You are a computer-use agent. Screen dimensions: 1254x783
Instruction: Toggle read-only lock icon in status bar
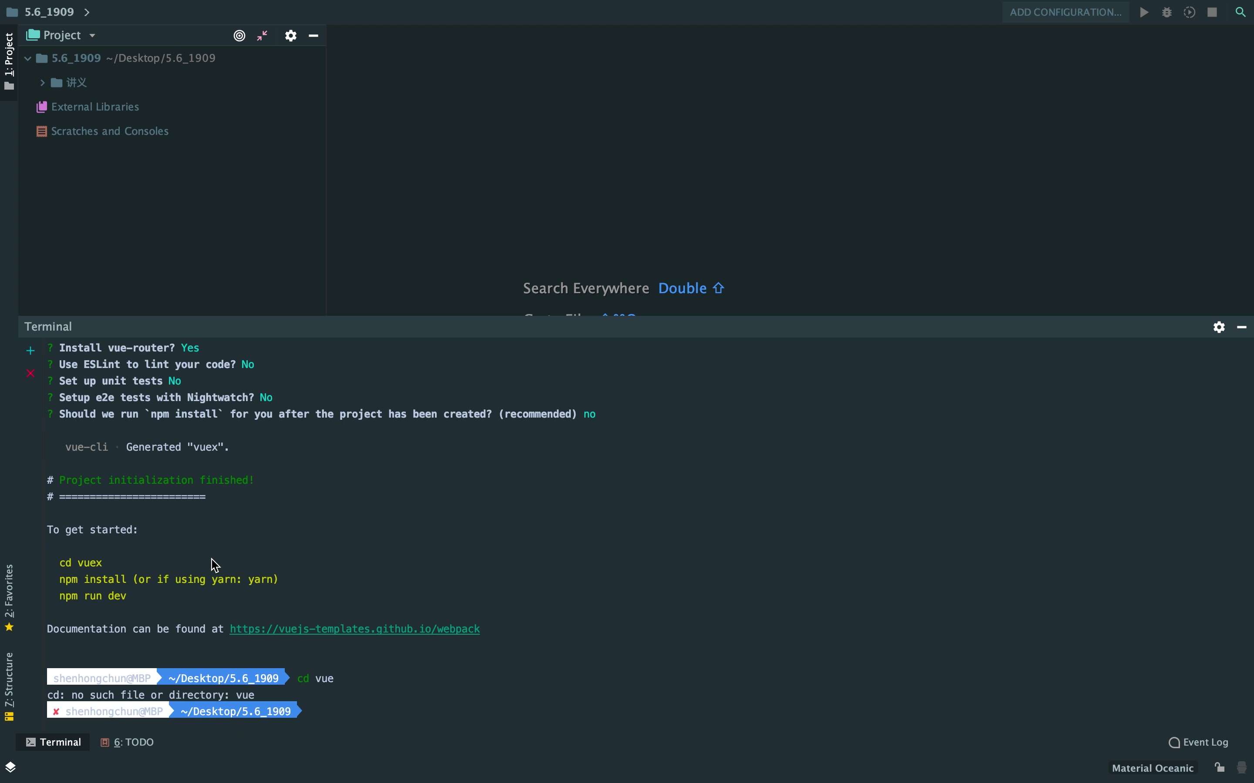tap(1220, 767)
